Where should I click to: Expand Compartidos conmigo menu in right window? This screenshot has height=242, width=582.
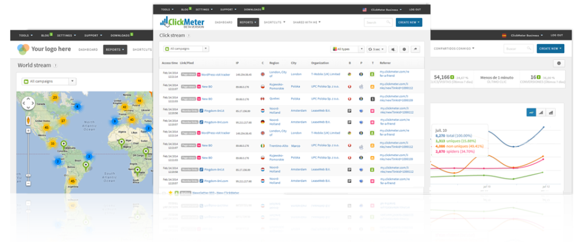coord(454,48)
